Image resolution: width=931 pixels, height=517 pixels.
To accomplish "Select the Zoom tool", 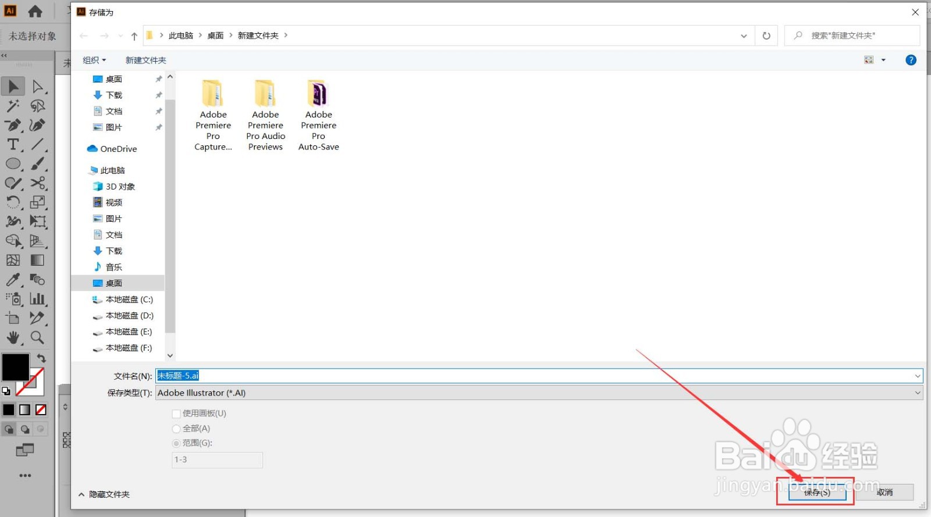I will [38, 337].
